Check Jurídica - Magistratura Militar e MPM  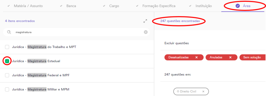click(x=7, y=89)
